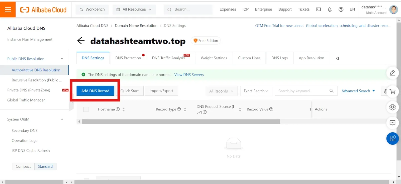
Task: Open the feedback chat floating icon
Action: point(392,123)
